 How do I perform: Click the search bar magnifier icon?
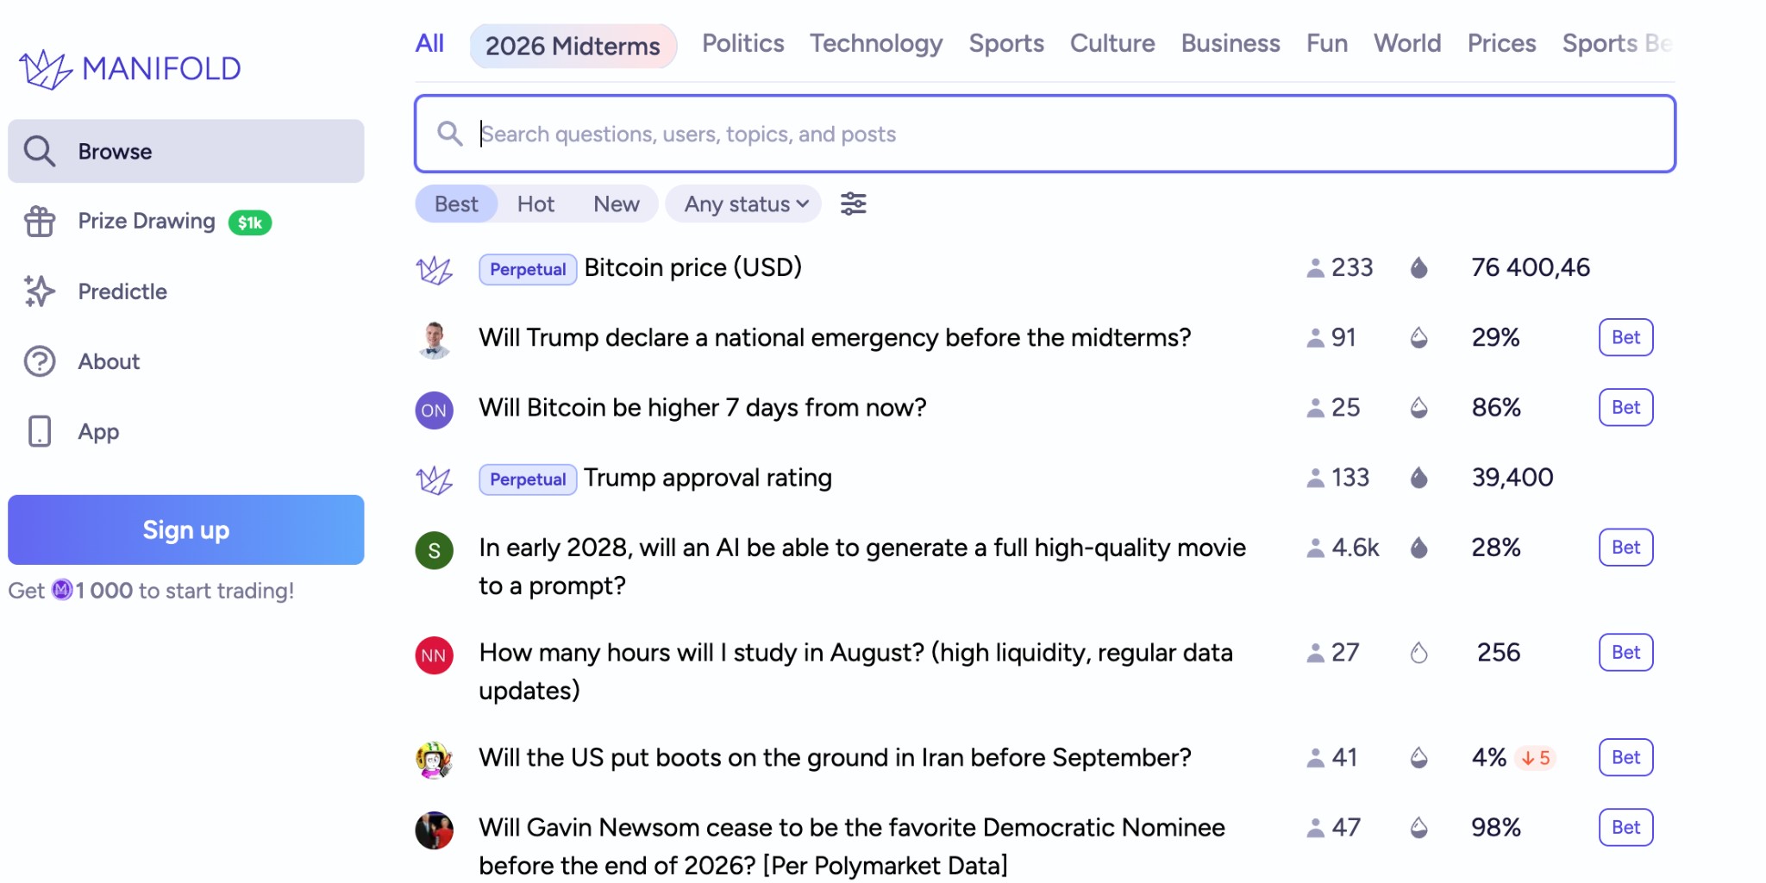(x=449, y=134)
